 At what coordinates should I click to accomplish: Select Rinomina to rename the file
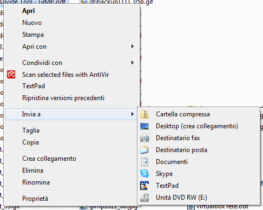coord(36,182)
